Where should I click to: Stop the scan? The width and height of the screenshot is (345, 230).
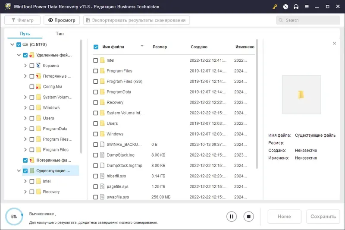point(248,217)
